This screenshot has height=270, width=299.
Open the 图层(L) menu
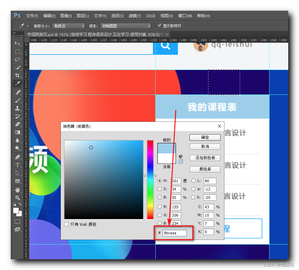point(83,16)
